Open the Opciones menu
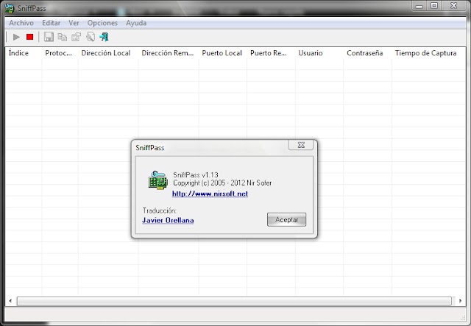The height and width of the screenshot is (326, 471). [102, 23]
